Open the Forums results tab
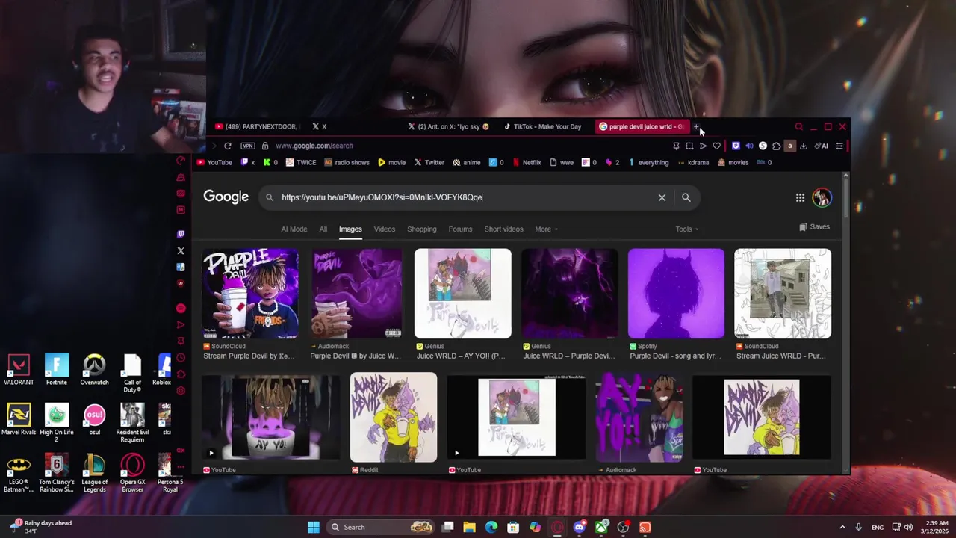Screen dimensions: 956x538 click(460, 229)
